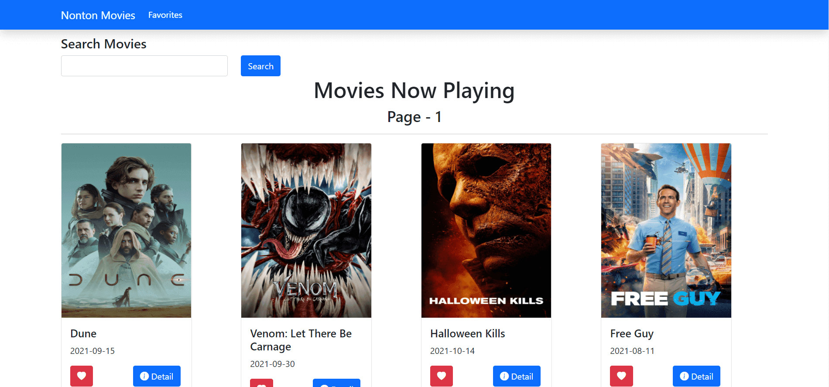Open Detail for Dune
This screenshot has height=387, width=829.
coord(157,376)
